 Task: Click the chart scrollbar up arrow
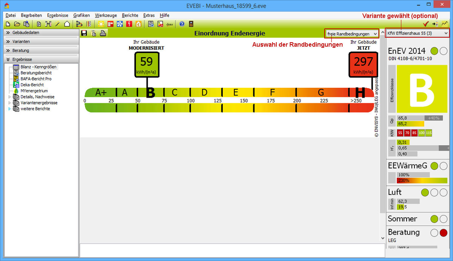382,32
